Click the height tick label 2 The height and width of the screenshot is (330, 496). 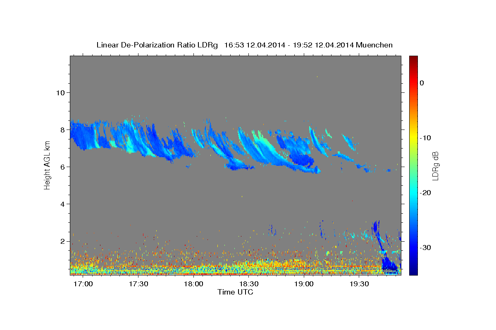63,241
